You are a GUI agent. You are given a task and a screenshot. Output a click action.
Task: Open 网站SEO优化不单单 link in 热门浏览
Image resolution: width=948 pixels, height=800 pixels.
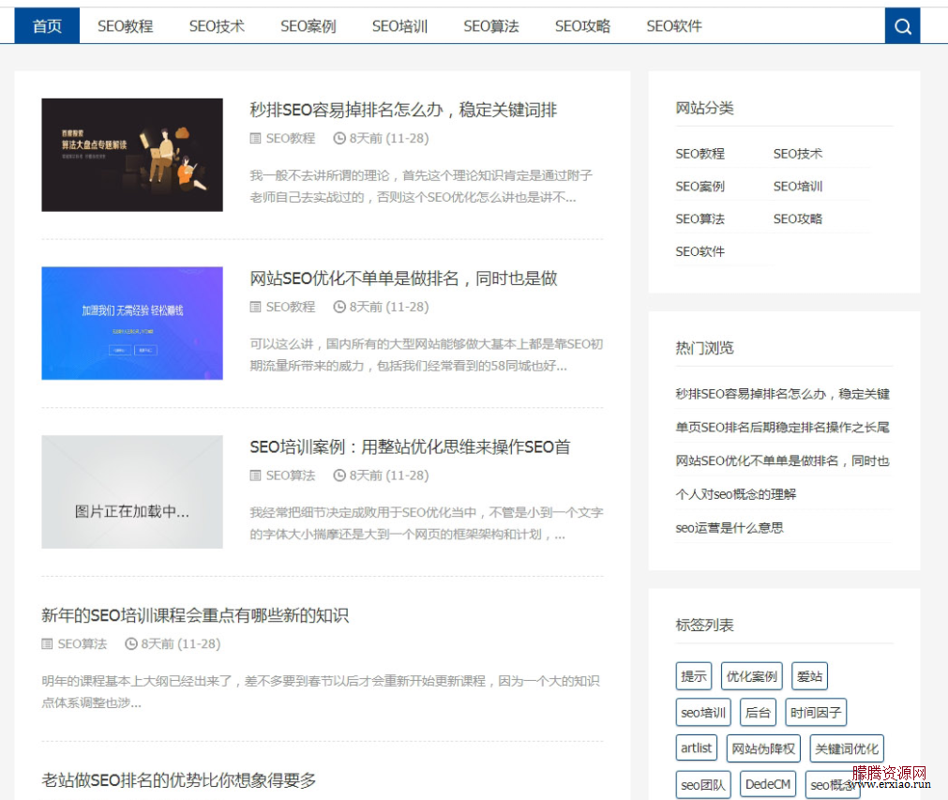tap(782, 460)
